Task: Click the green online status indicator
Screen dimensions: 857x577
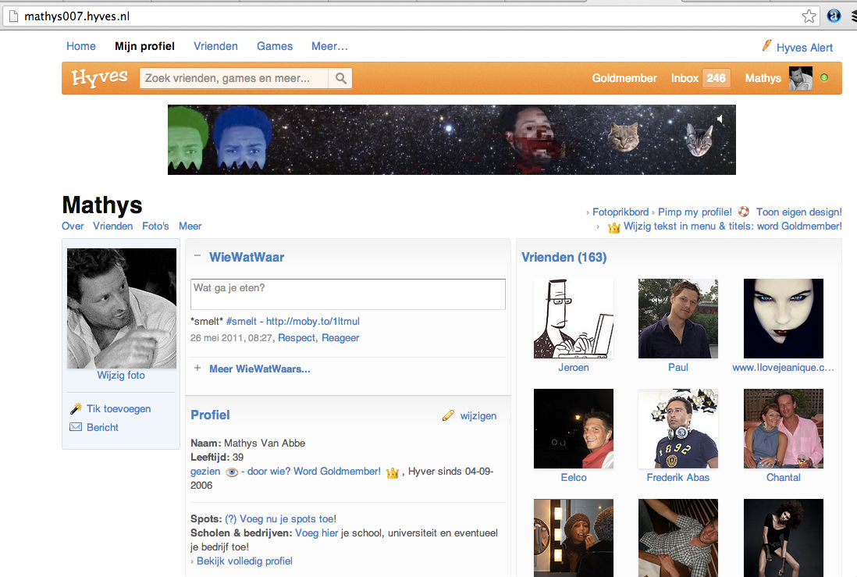Action: [x=825, y=78]
